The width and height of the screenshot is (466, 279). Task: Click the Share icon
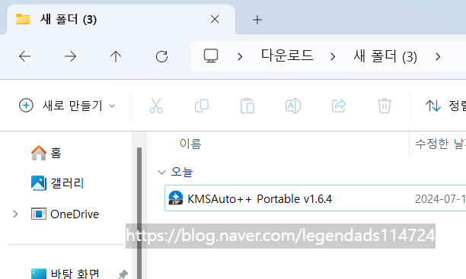[x=339, y=106]
